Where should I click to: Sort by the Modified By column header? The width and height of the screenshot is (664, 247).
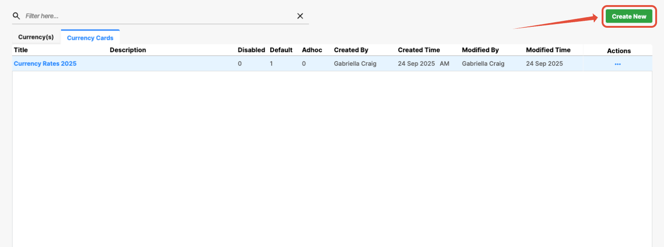[481, 50]
